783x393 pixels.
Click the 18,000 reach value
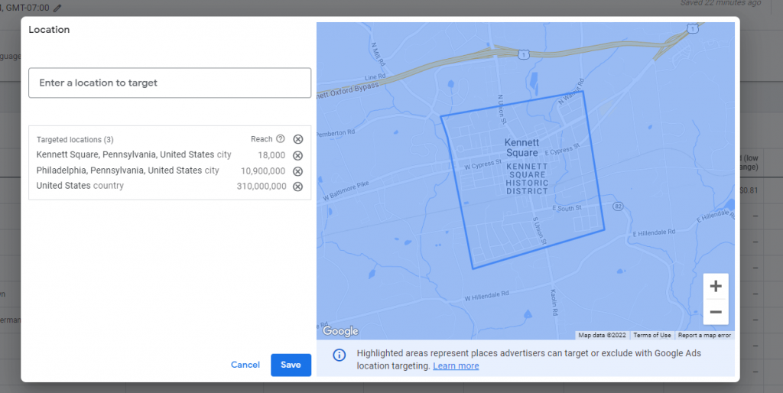(x=271, y=155)
